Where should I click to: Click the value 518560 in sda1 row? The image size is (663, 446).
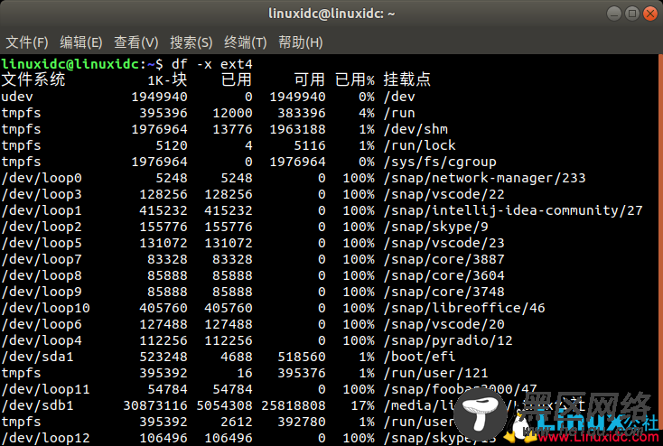pos(302,357)
